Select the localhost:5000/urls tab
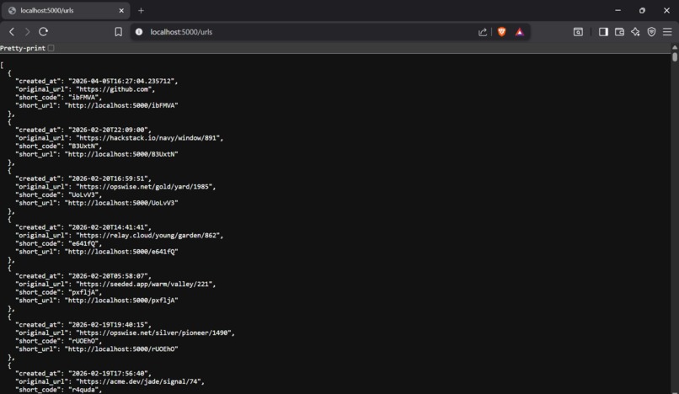Screen dimensions: 679x394 pos(66,10)
